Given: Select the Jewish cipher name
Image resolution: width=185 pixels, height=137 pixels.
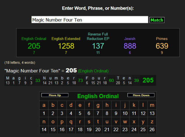Looking at the screenshot, I should pyautogui.click(x=130, y=39).
